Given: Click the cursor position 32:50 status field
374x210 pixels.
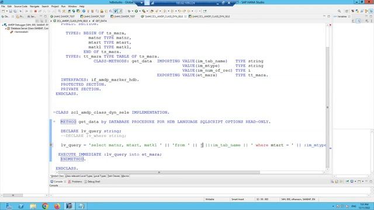Looking at the screenshot, I should coord(262,199).
